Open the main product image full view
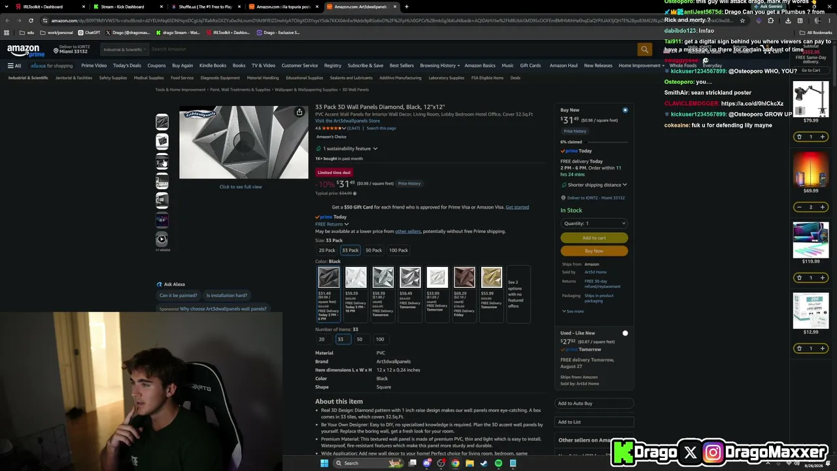 (x=243, y=143)
